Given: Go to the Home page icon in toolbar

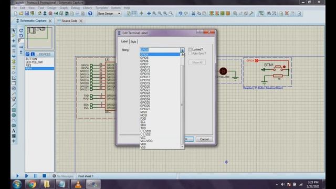Looking at the screenshot, I should click(39, 14).
